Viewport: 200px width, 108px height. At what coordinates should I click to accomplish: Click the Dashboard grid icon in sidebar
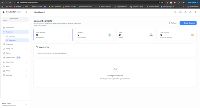tap(4, 28)
